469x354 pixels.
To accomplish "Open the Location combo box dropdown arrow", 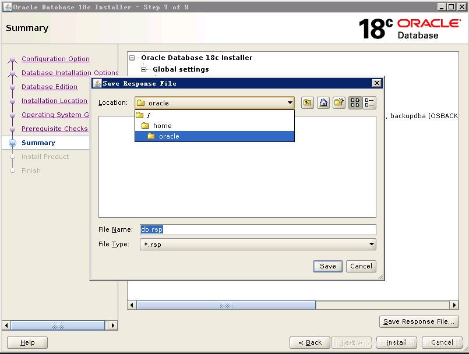I will click(x=290, y=103).
